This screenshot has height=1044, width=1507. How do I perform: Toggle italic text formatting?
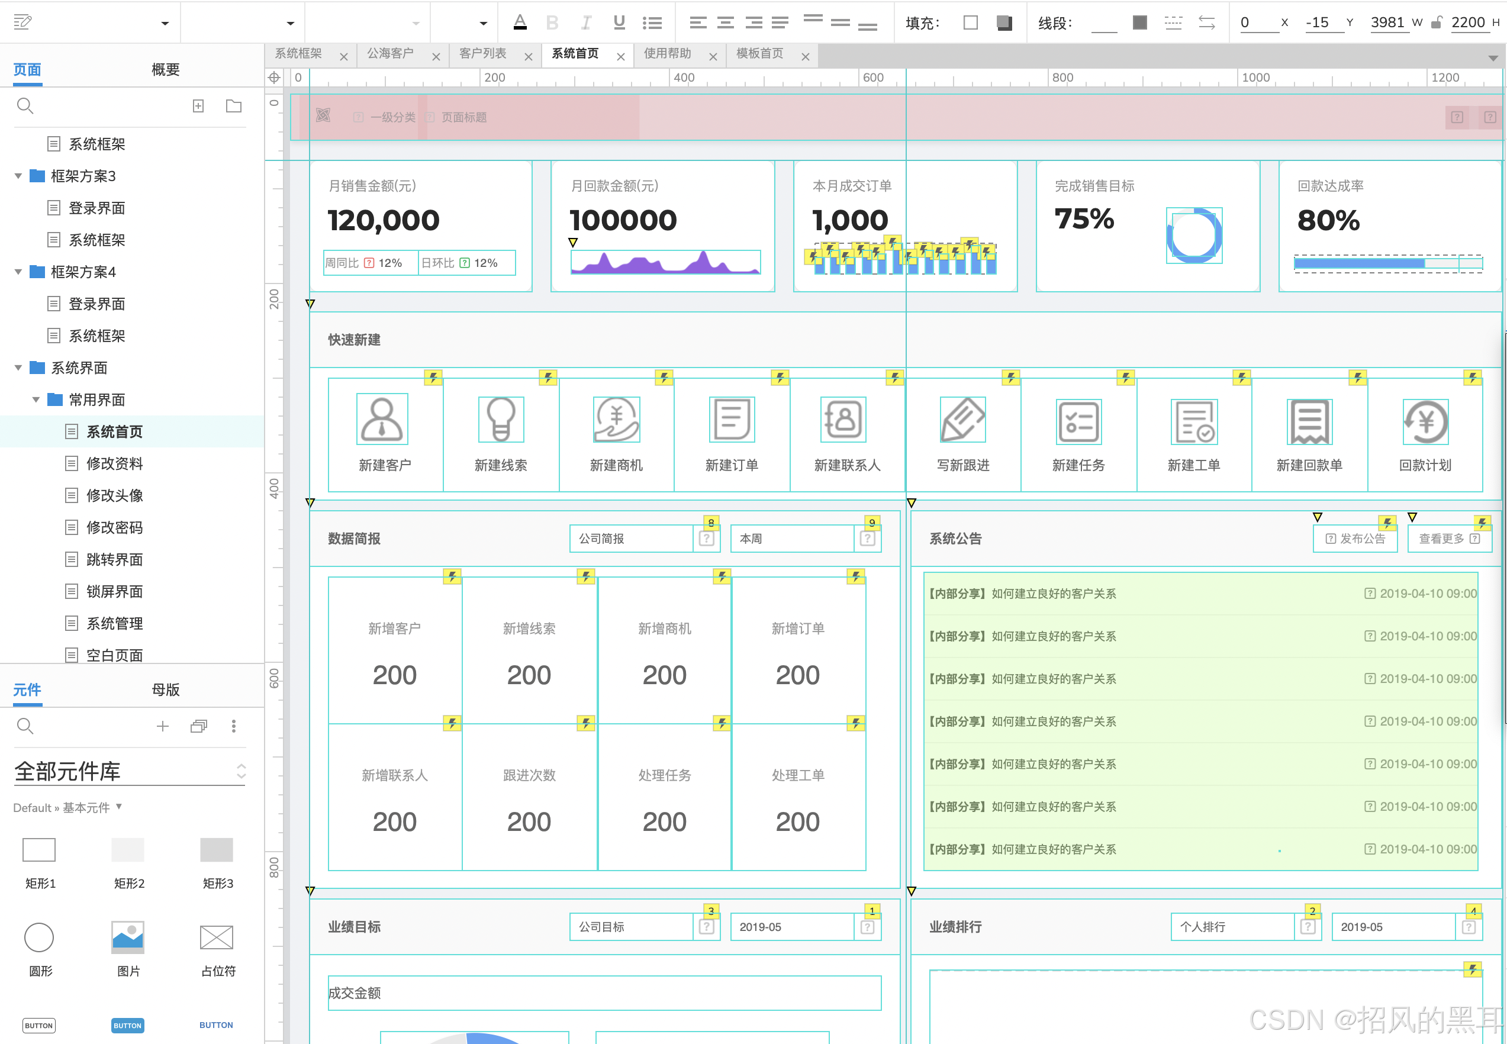coord(585,23)
